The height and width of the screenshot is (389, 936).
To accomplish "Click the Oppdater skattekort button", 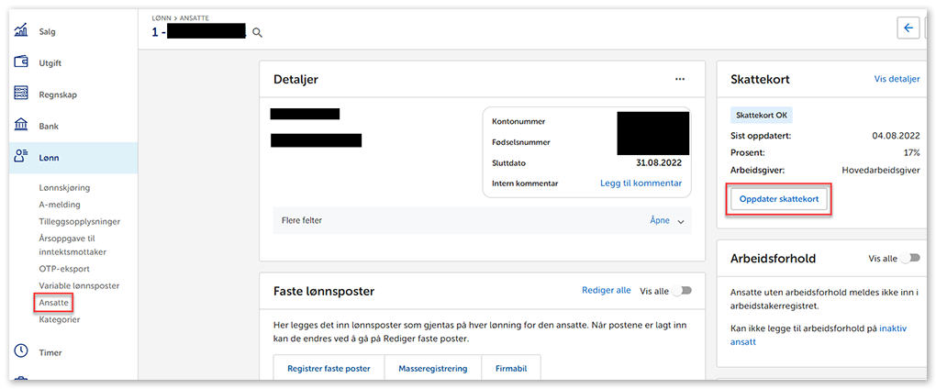I will pos(779,199).
